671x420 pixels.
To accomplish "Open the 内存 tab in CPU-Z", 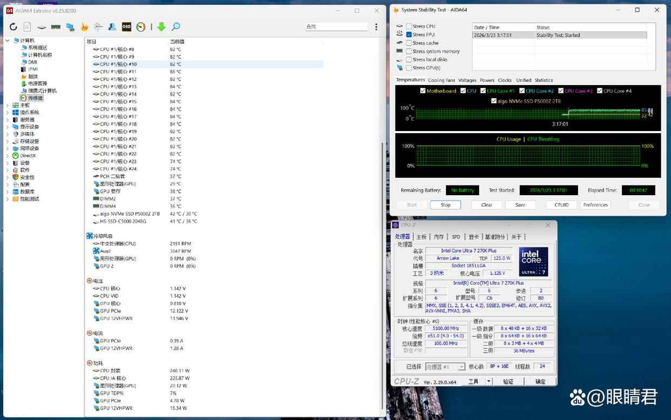I will pyautogui.click(x=439, y=237).
